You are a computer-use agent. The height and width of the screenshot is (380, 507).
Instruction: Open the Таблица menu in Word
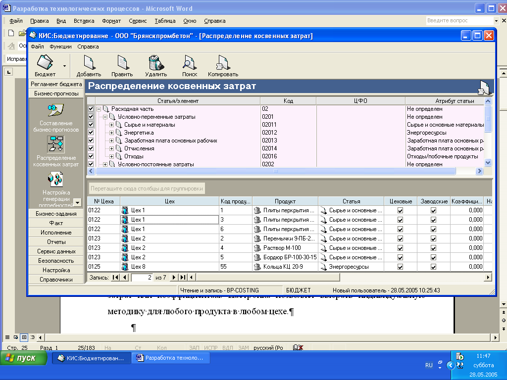coord(164,21)
